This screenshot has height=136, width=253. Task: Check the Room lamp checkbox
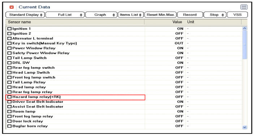tap(9, 111)
